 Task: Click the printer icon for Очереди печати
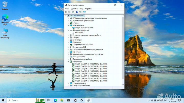point(71,57)
